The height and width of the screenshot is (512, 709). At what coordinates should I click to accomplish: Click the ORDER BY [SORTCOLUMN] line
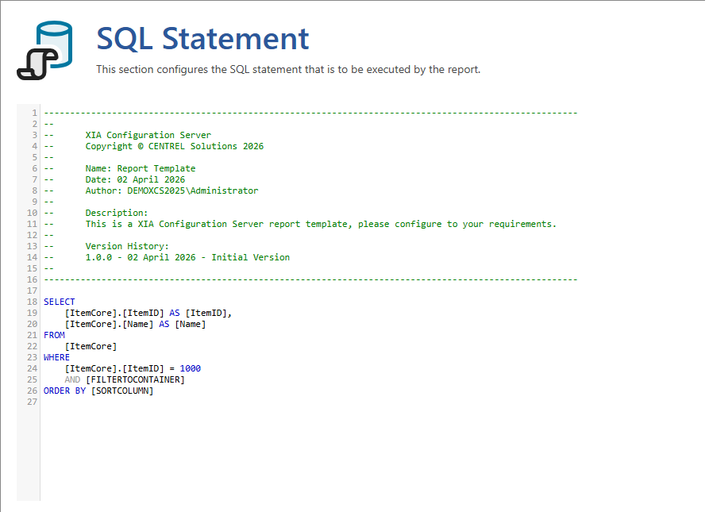(98, 391)
